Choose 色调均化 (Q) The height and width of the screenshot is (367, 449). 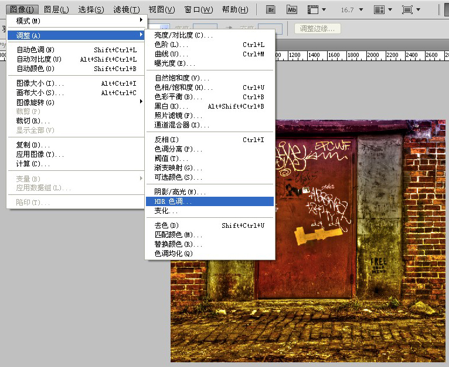[210, 253]
